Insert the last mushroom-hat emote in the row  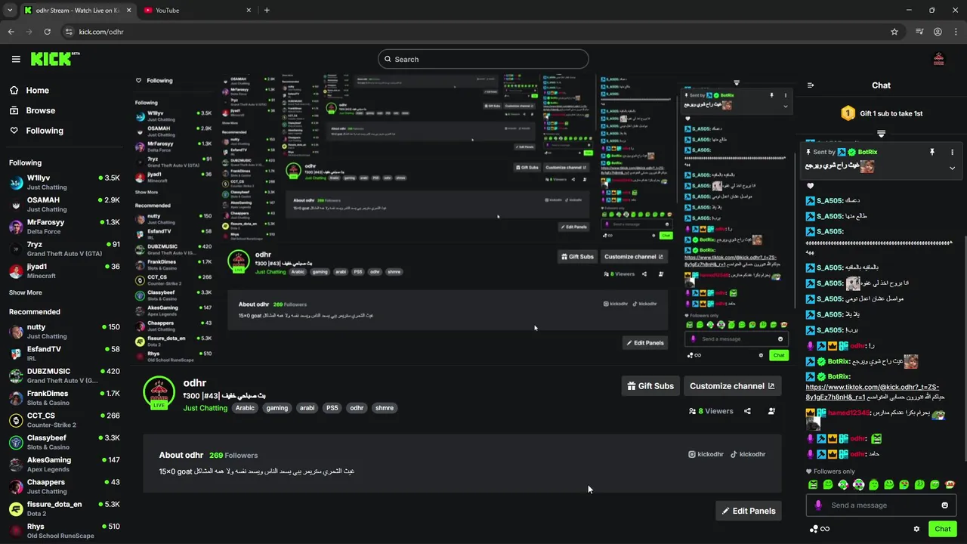point(950,484)
